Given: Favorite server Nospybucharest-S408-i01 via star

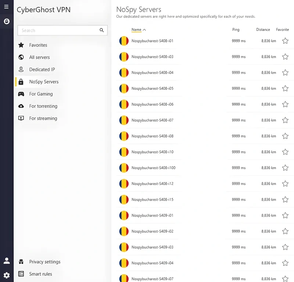Looking at the screenshot, I should [285, 41].
